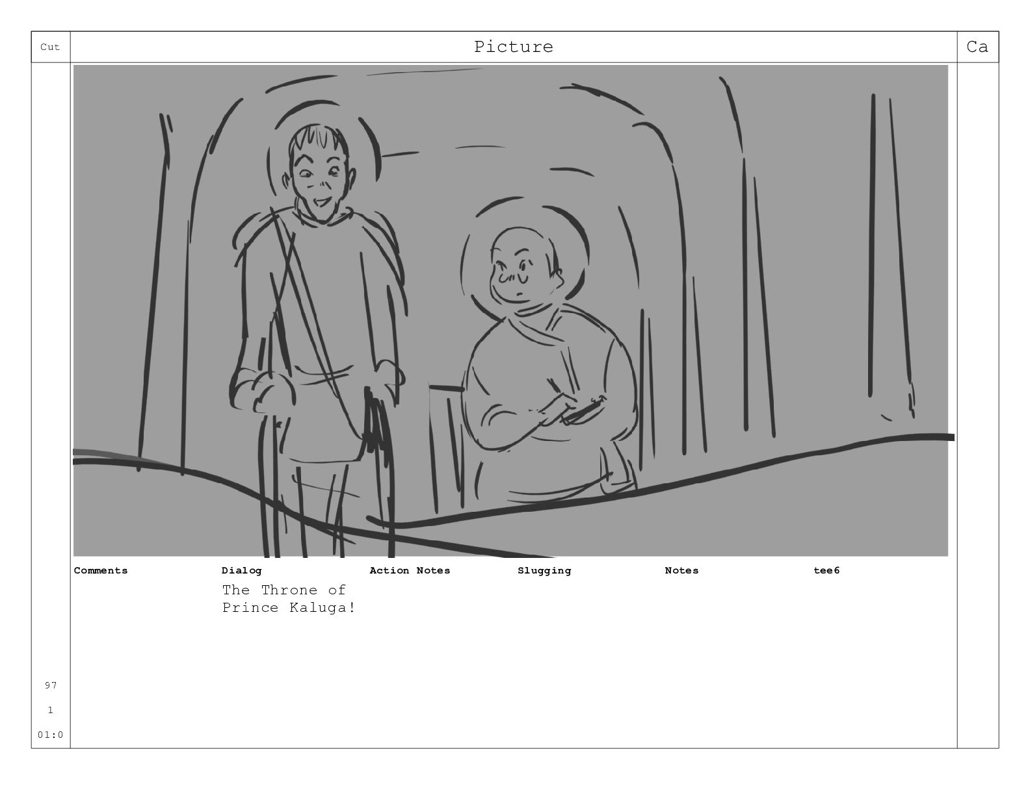Click the 'Picture' header text
This screenshot has height=795, width=1030.
coord(513,47)
